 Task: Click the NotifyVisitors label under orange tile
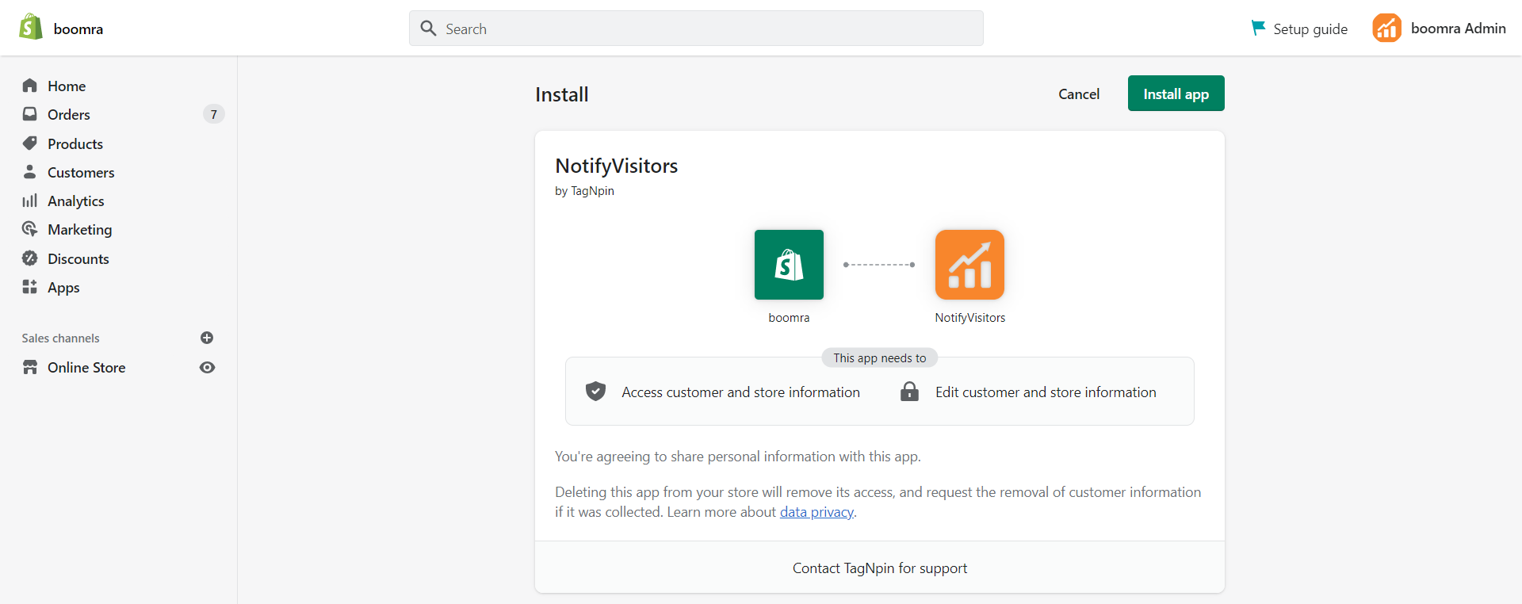click(969, 318)
